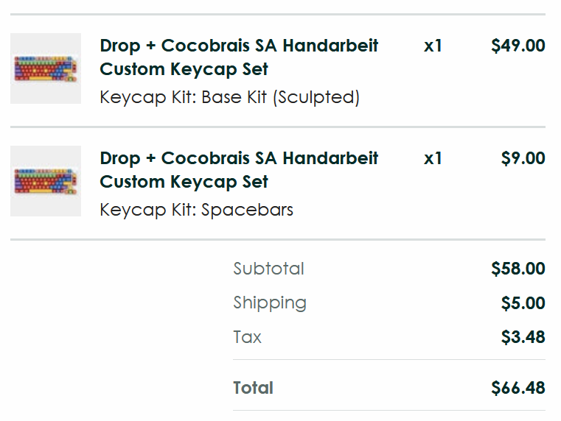561x421 pixels.
Task: Click the Subtotal label
Action: point(268,269)
